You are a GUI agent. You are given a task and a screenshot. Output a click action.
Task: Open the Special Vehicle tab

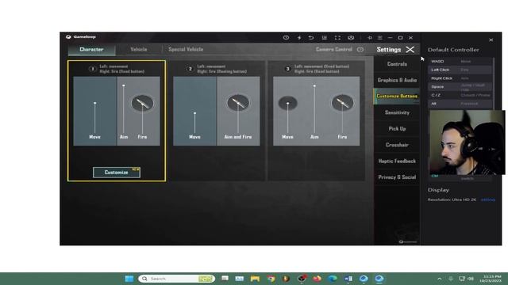(x=186, y=49)
